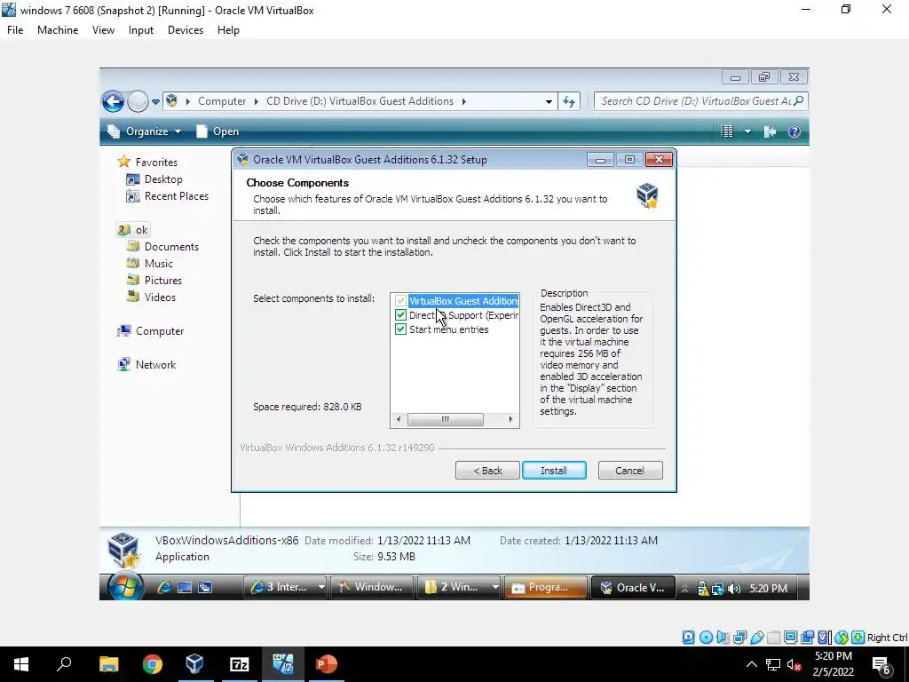Open the recent pages dropdown arrow
Image resolution: width=909 pixels, height=682 pixels.
point(155,102)
